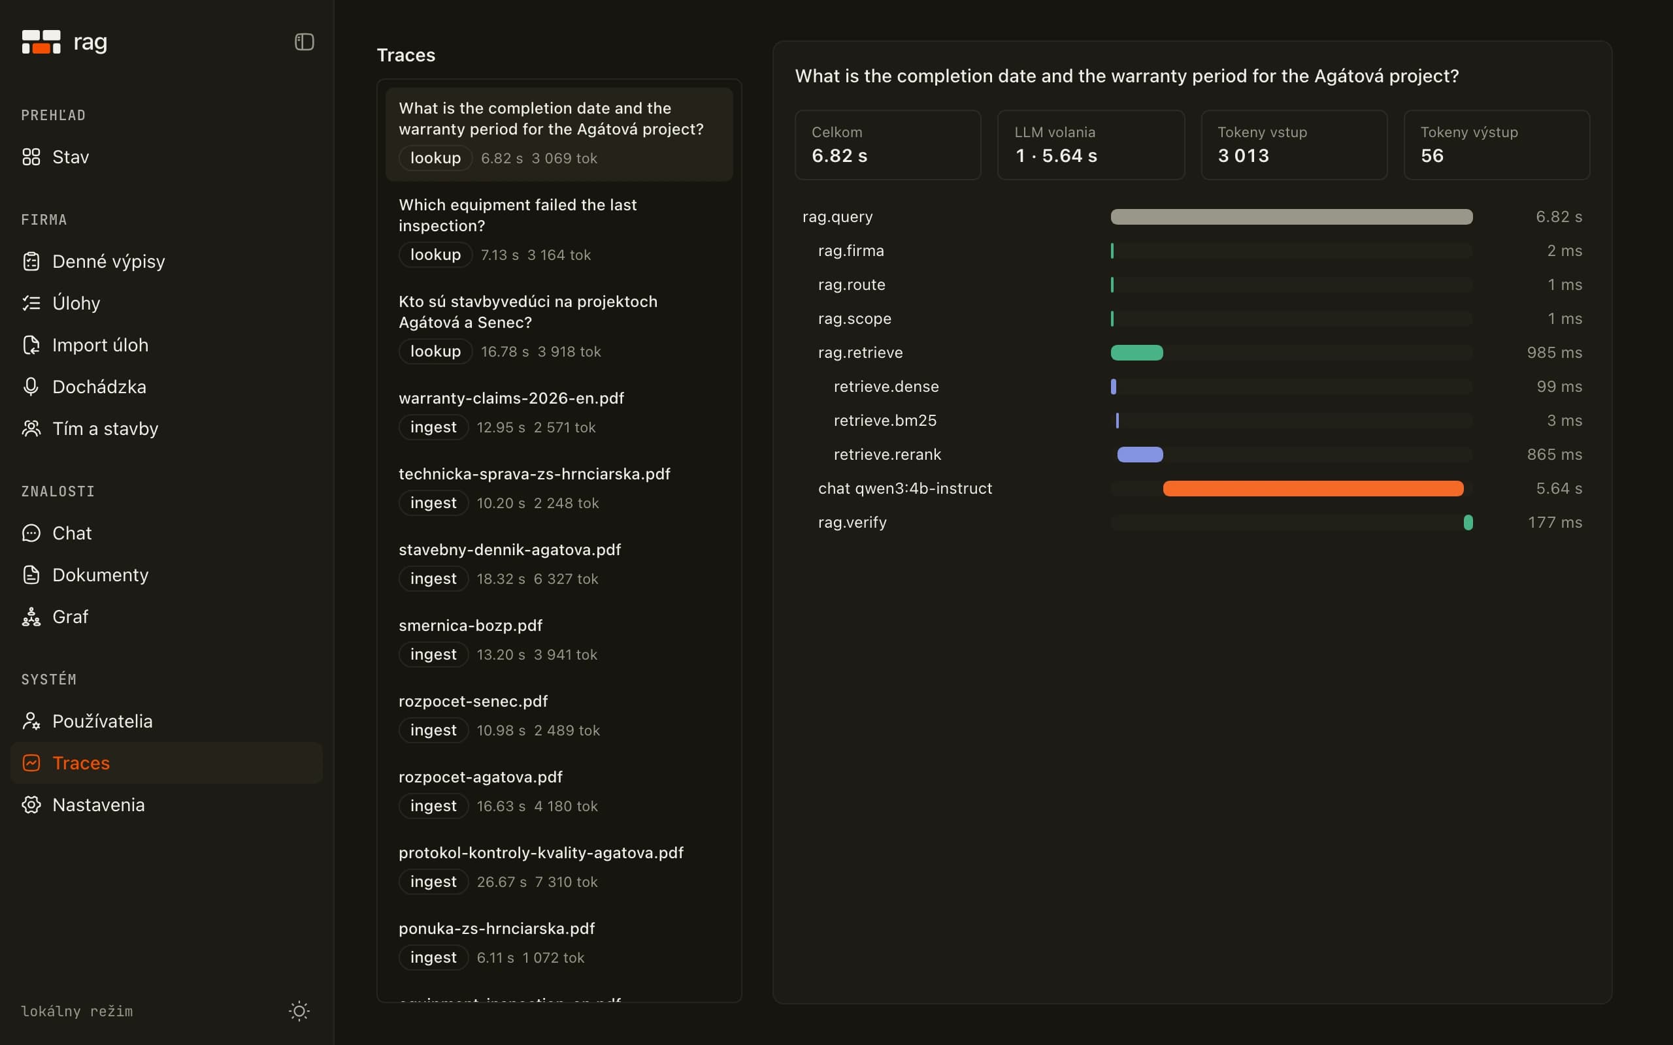Click the Import úloh file icon
Viewport: 1673px width, 1045px height.
(x=31, y=345)
